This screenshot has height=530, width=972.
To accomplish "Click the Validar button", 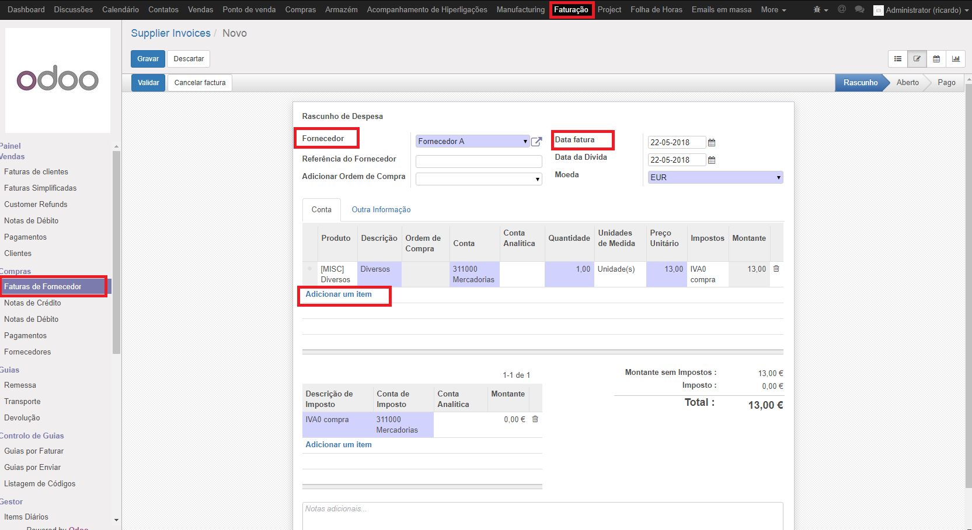I will [x=148, y=82].
